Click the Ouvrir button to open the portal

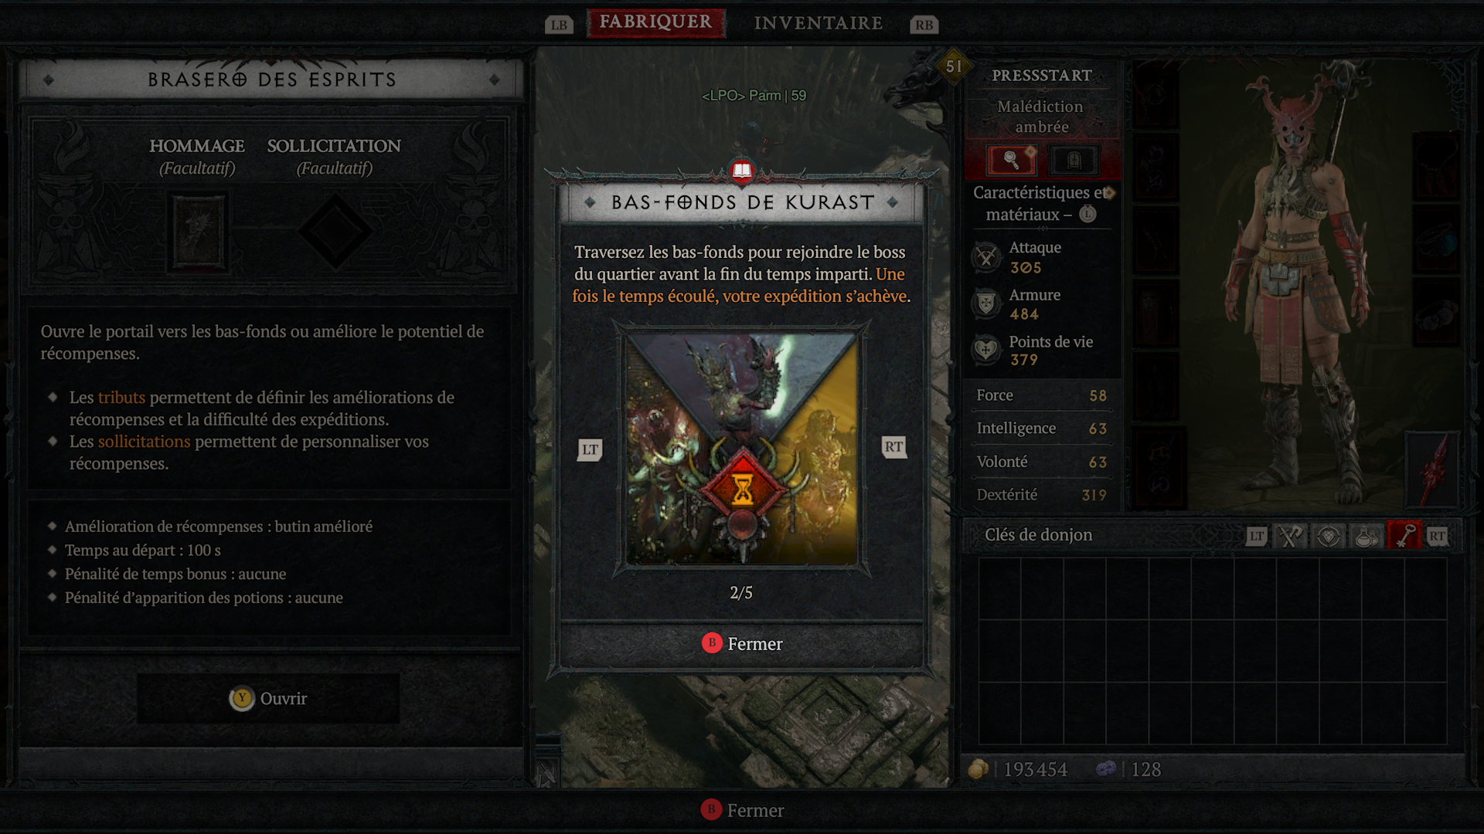(268, 699)
